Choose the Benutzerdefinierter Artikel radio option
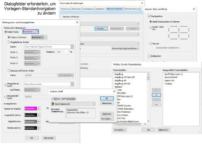The width and height of the screenshot is (202, 144). [9, 70]
